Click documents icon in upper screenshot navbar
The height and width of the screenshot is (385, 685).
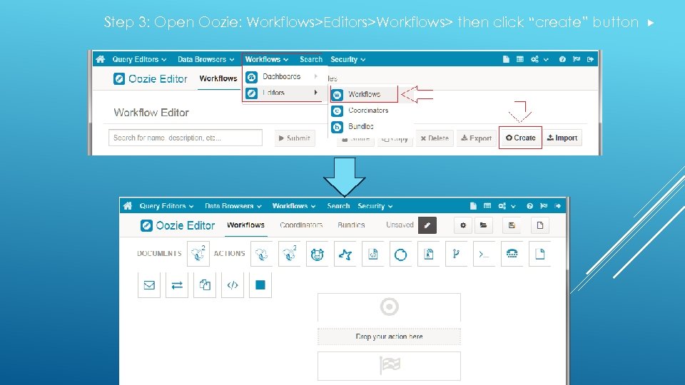point(506,59)
